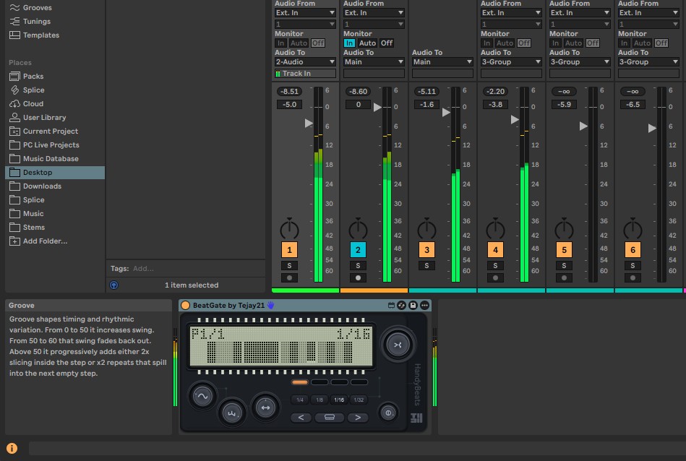Click the info circle icon at bottom left

(12, 447)
